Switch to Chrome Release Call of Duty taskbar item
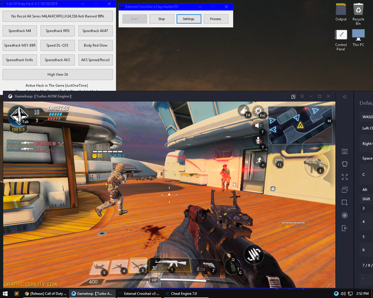Image resolution: width=373 pixels, height=298 pixels. 45,294
